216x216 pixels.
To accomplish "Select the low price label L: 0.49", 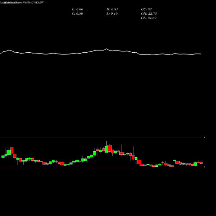I will [112, 14].
